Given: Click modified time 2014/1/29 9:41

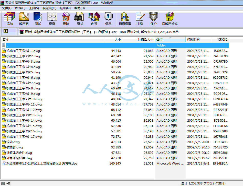Looking at the screenshot, I should [198, 164].
